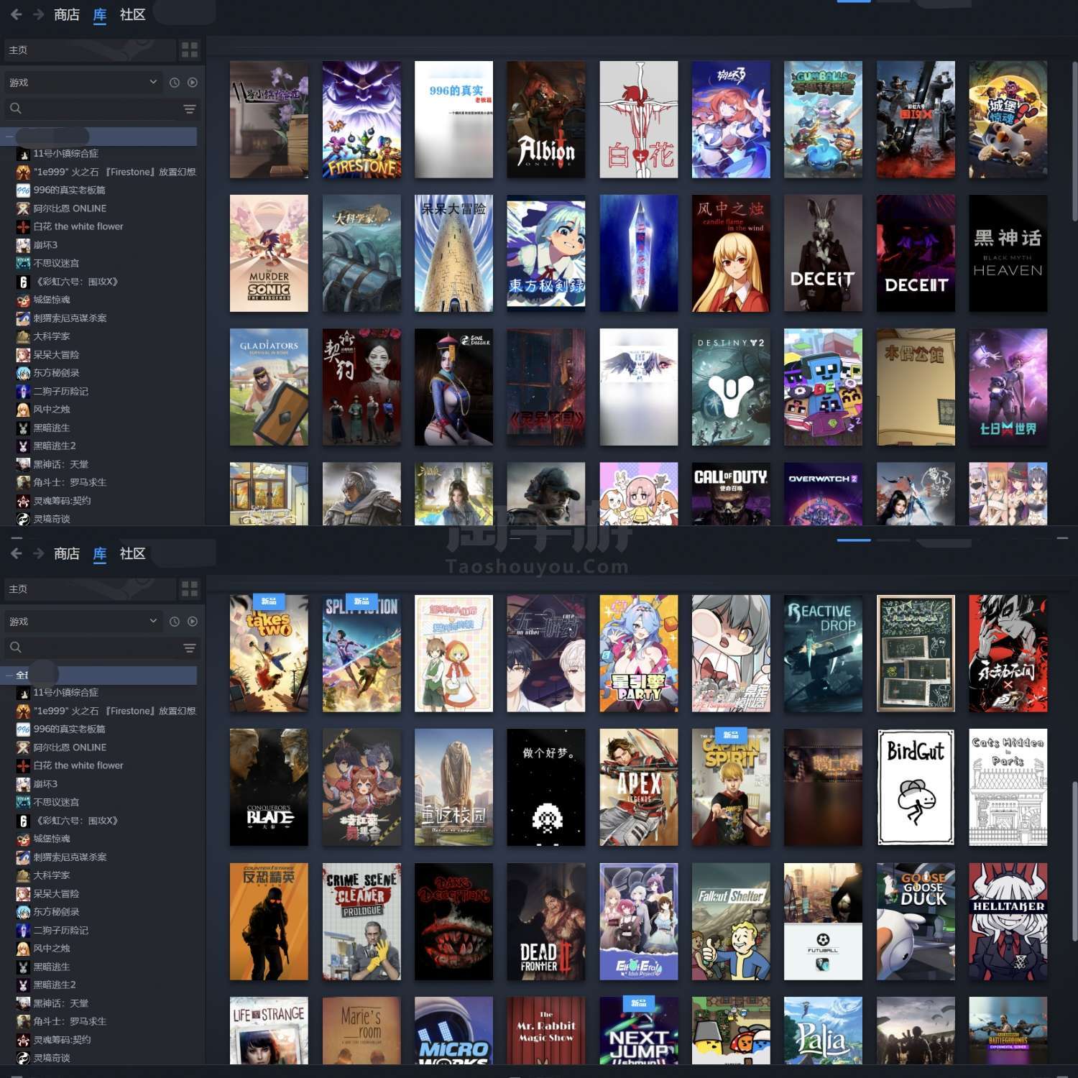Open the Fallout Shelter cover
Screen dimensions: 1078x1078
point(731,921)
